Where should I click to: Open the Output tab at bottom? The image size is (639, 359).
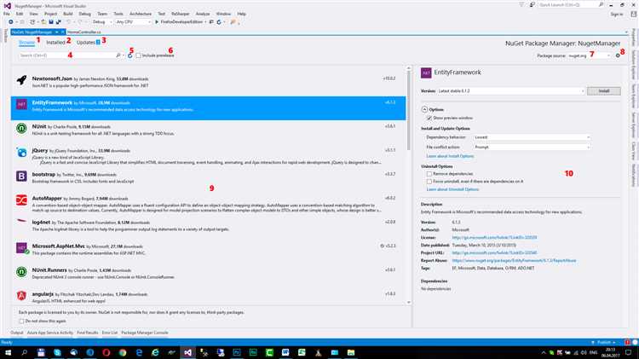17,333
